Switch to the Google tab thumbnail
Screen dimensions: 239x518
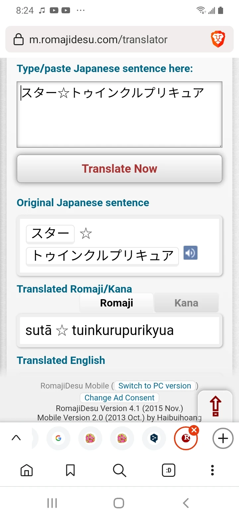tap(58, 438)
